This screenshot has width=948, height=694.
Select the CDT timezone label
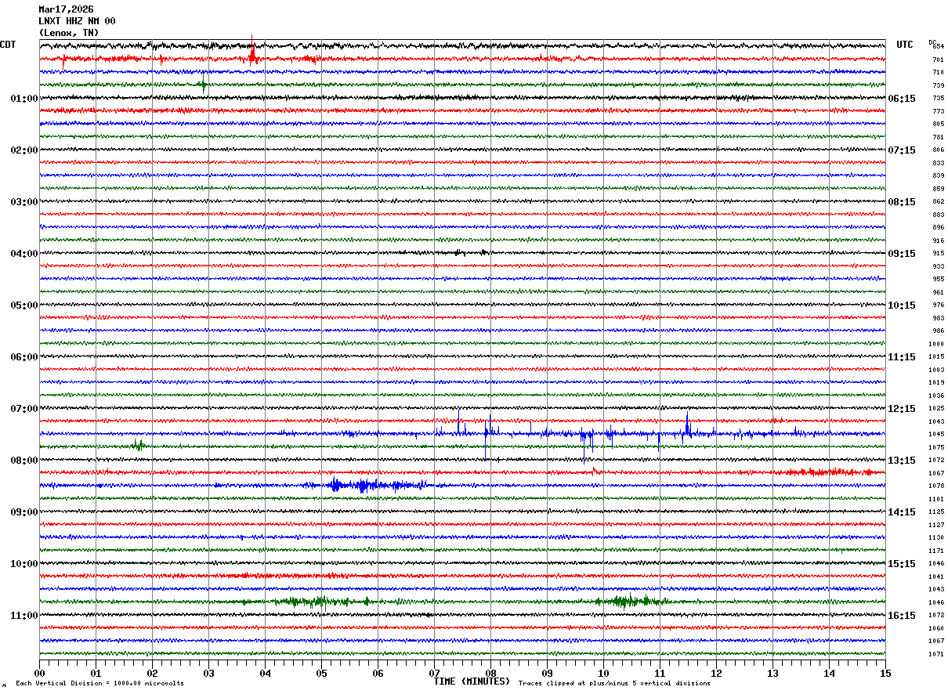pyautogui.click(x=8, y=45)
